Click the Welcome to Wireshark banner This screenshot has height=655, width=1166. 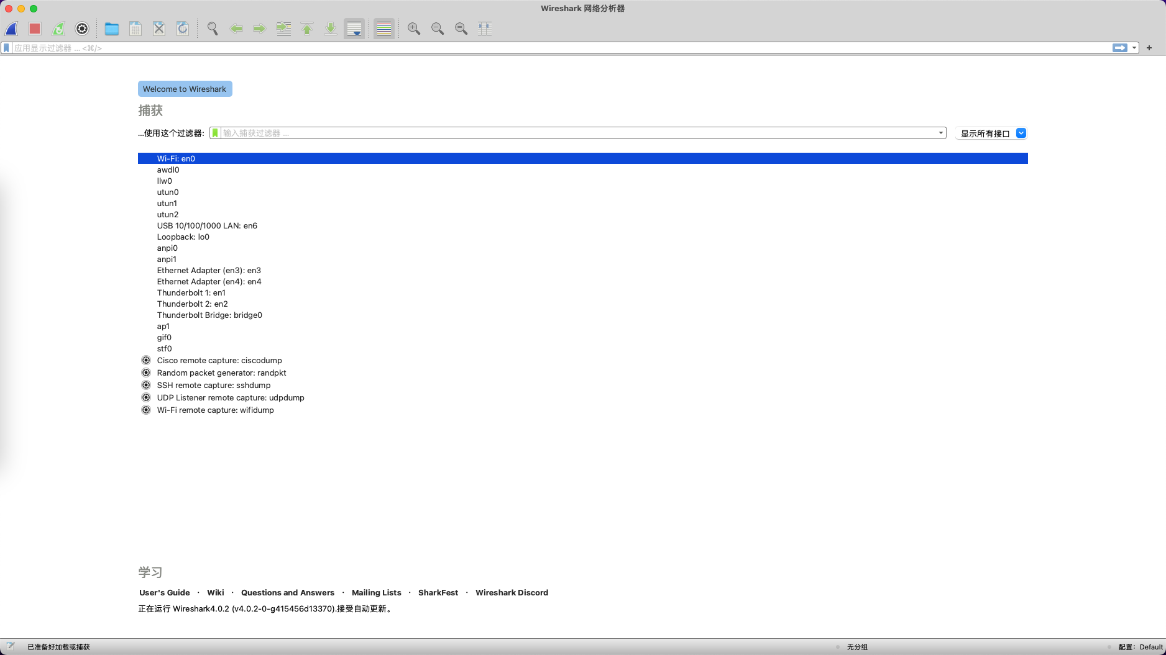(x=185, y=89)
